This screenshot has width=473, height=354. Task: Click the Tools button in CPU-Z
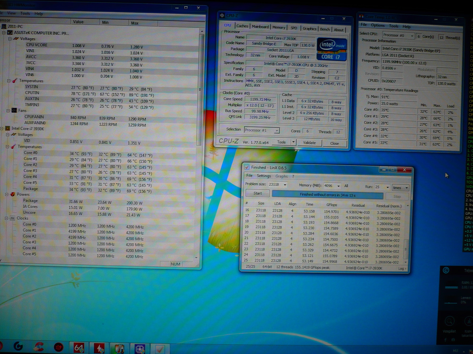[x=281, y=142]
